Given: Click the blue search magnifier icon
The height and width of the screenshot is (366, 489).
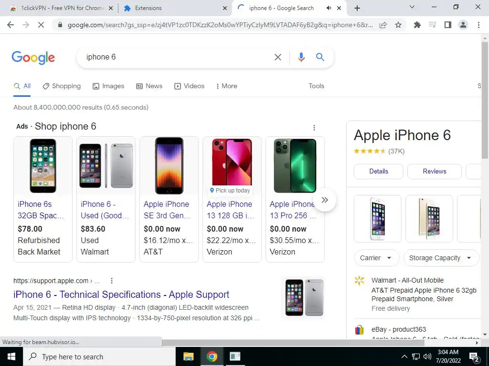Looking at the screenshot, I should pyautogui.click(x=320, y=57).
